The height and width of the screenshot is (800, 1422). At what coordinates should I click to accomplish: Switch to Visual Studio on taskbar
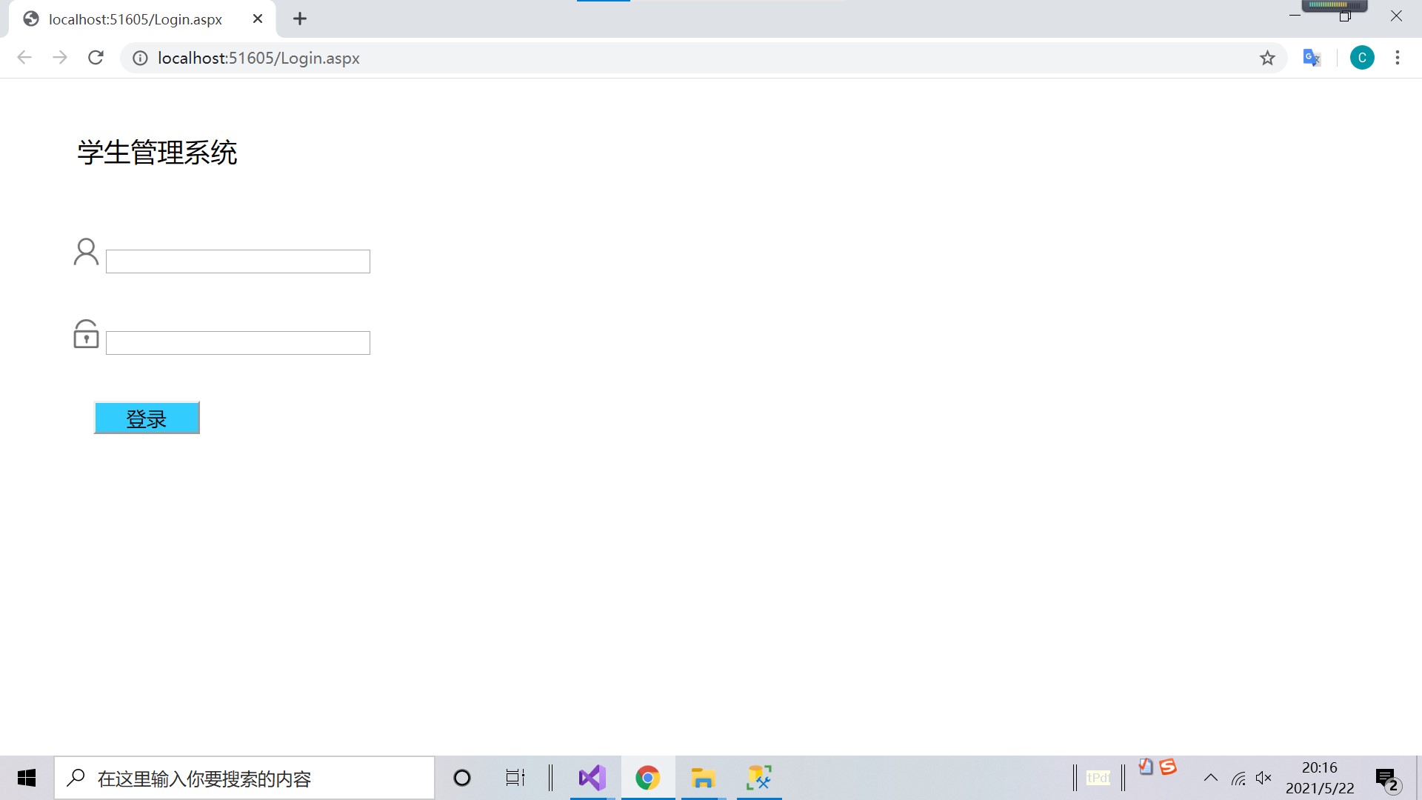(x=592, y=778)
